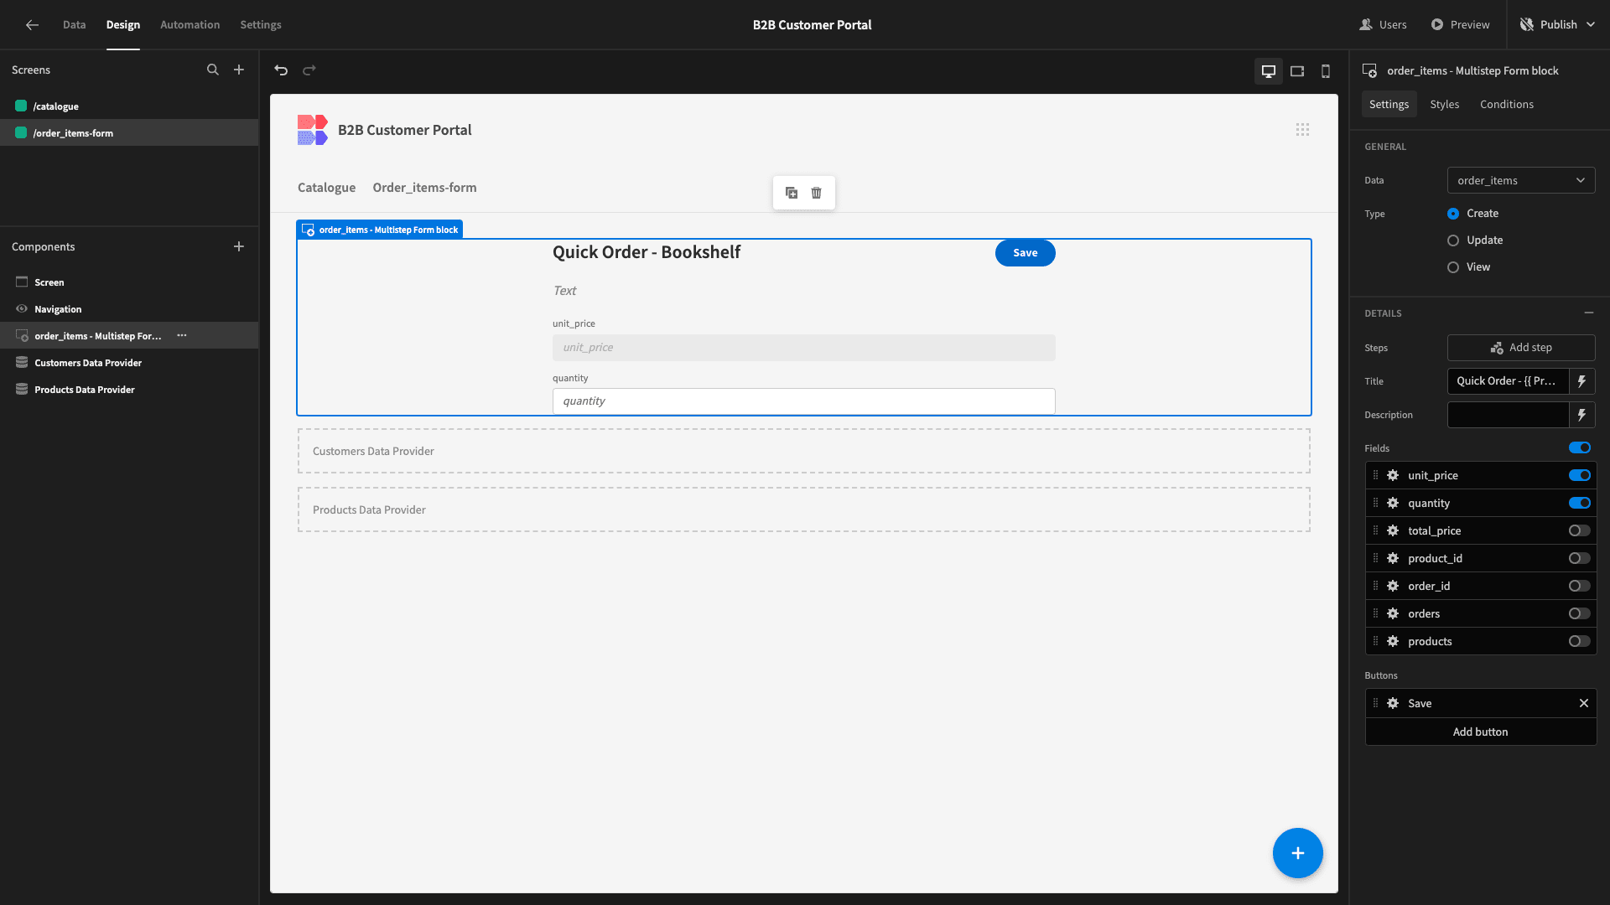Click the blue Save form button
The width and height of the screenshot is (1610, 905).
[x=1025, y=253]
